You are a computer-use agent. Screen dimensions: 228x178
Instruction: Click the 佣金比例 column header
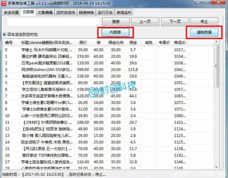pos(116,43)
